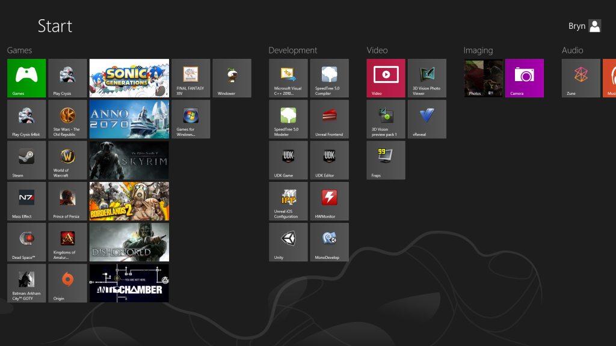Launch Prince of Persia

click(x=67, y=201)
